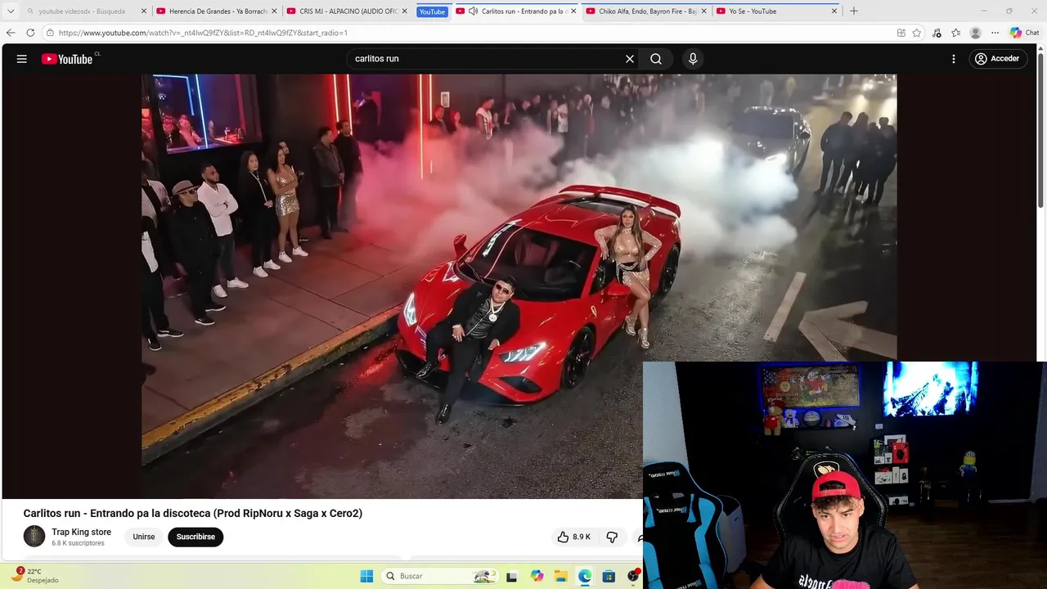
Task: Reload the page with refresh icon
Action: click(30, 33)
